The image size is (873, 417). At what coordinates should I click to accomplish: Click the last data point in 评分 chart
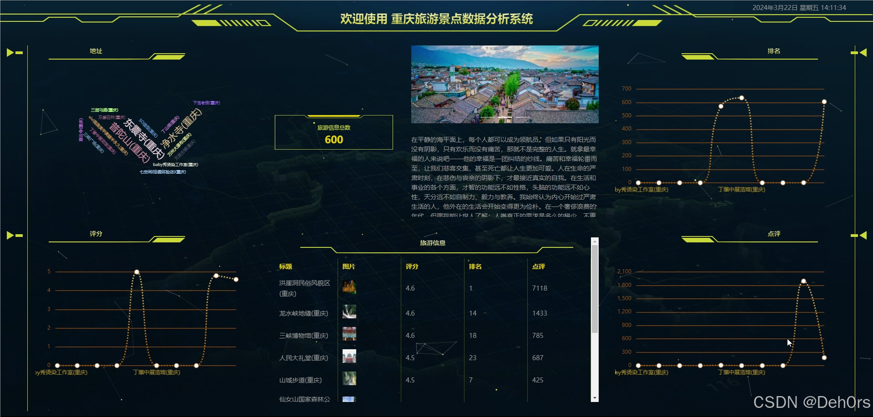pyautogui.click(x=236, y=279)
